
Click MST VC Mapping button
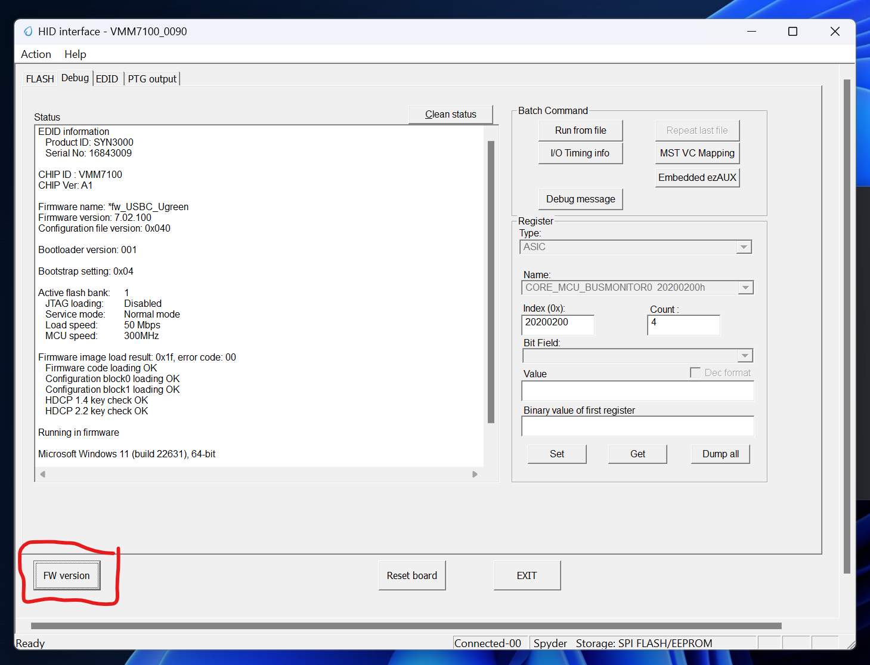coord(697,153)
